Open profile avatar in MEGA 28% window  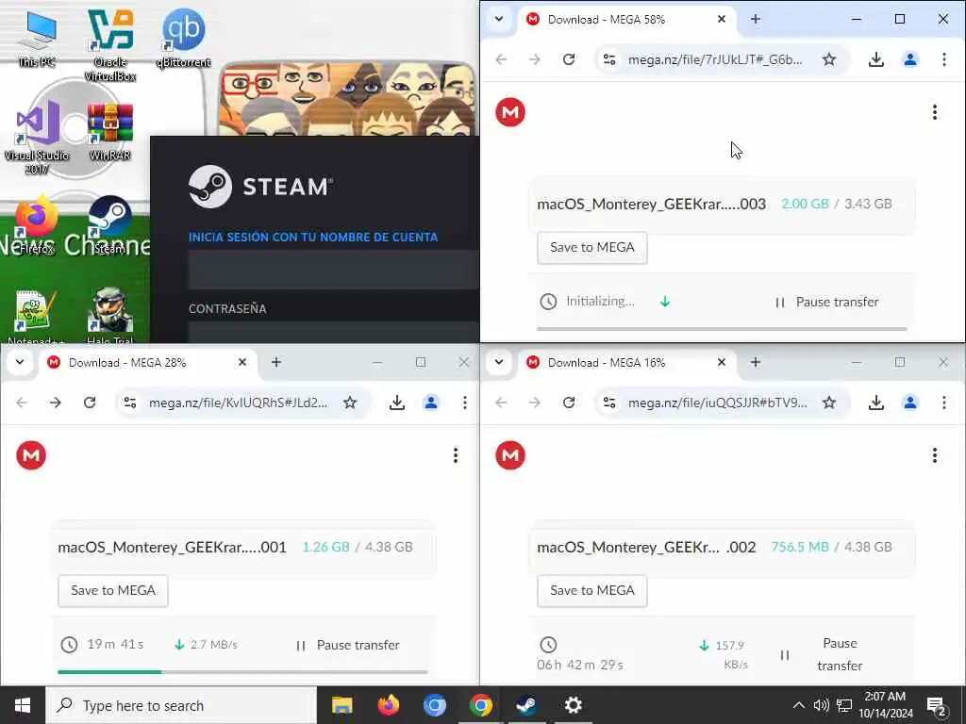[x=430, y=403]
